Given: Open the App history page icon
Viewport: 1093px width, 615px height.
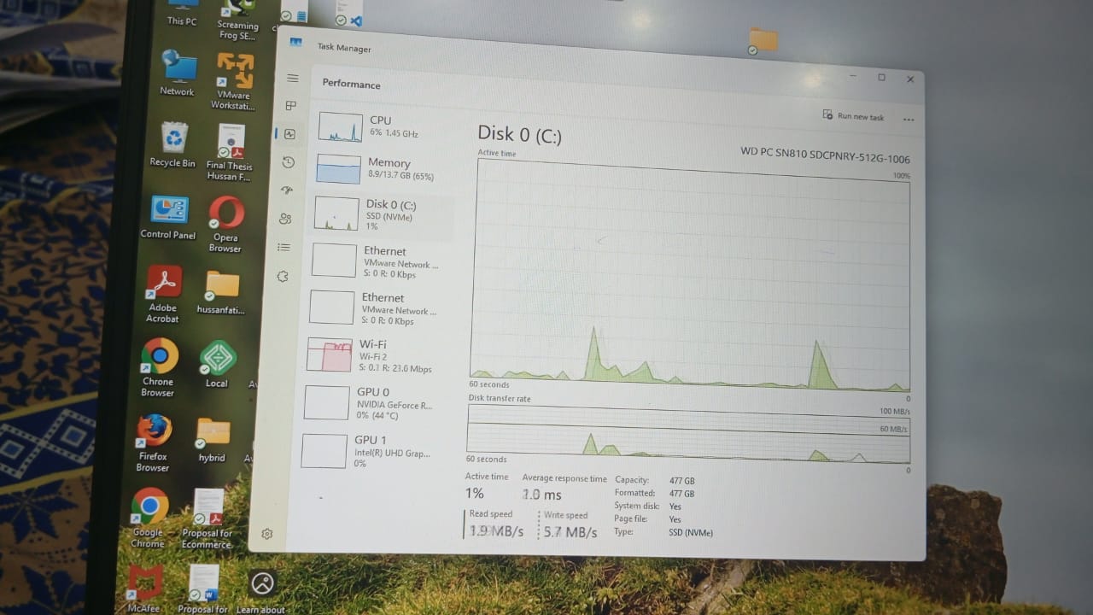Looking at the screenshot, I should pyautogui.click(x=289, y=162).
